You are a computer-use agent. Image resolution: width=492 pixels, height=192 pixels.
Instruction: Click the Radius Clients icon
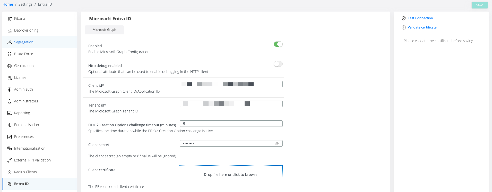click(10, 172)
